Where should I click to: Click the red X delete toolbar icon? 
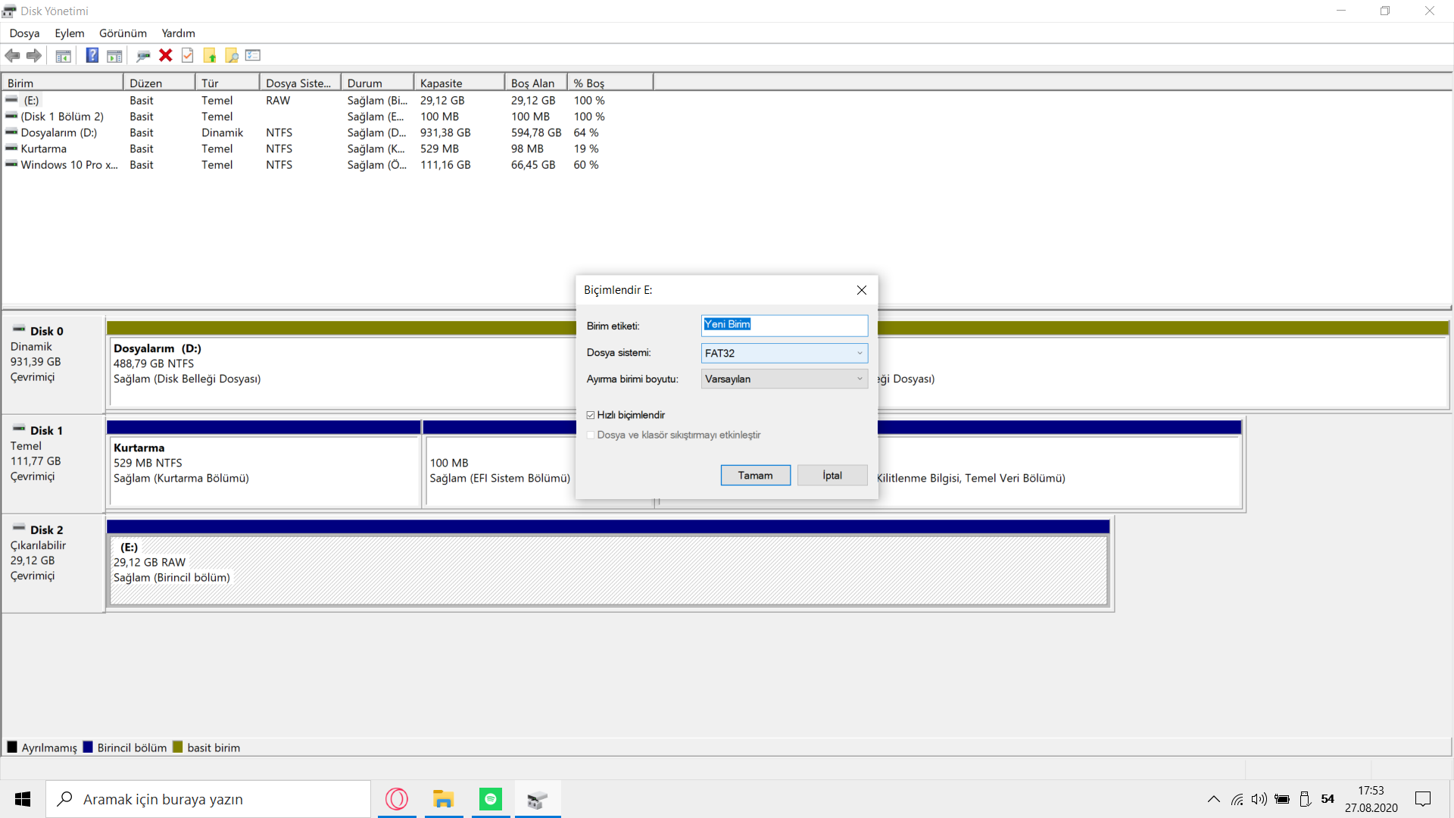[x=165, y=55]
